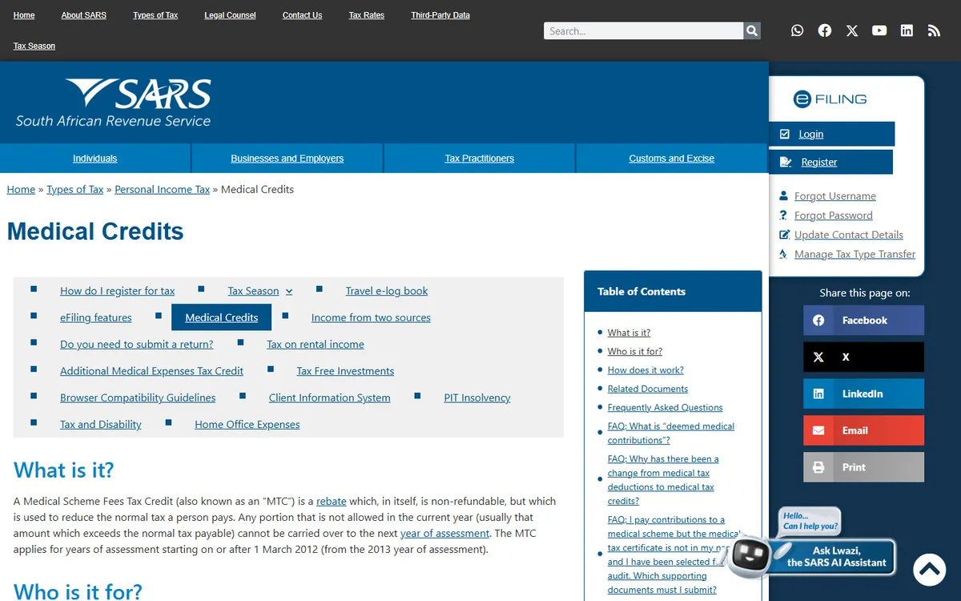Image resolution: width=961 pixels, height=601 pixels.
Task: Share this page on LinkedIn
Action: tap(863, 394)
